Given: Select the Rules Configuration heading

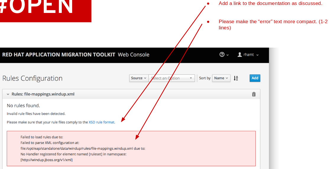Looking at the screenshot, I should [x=33, y=78].
